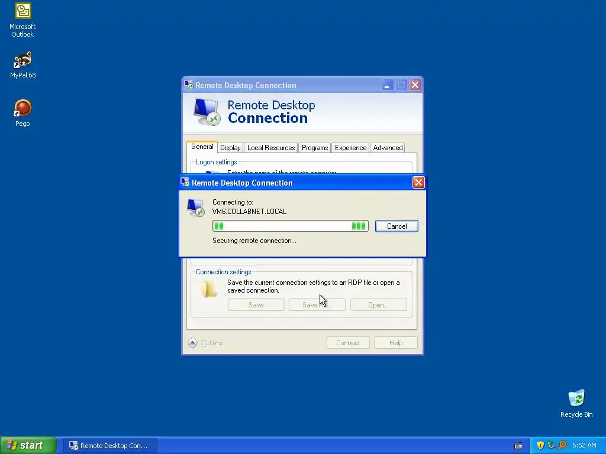Open the Local Resources tab

(x=271, y=147)
